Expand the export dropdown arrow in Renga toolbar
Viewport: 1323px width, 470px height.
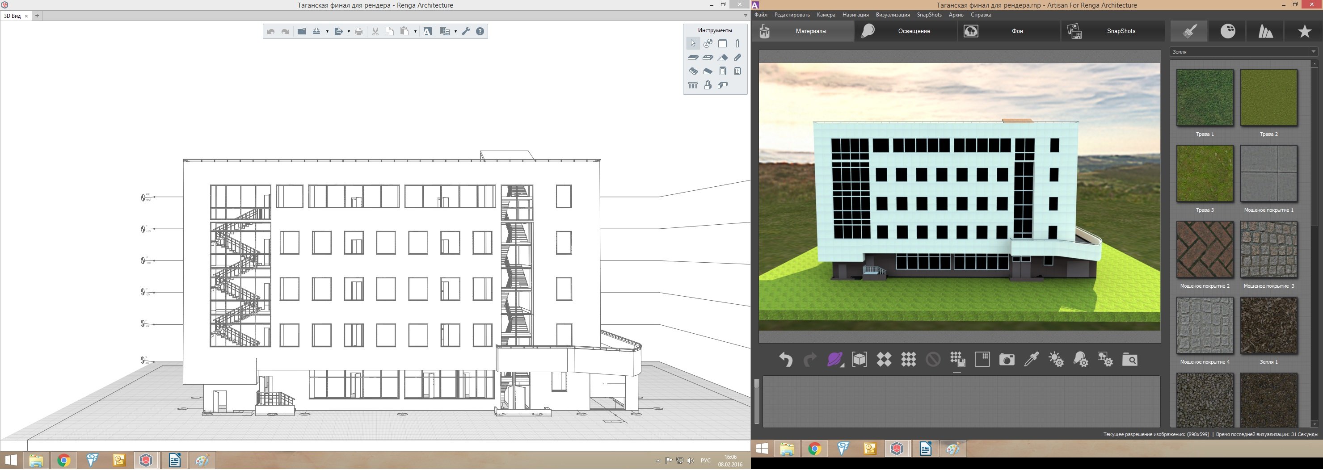coord(349,32)
